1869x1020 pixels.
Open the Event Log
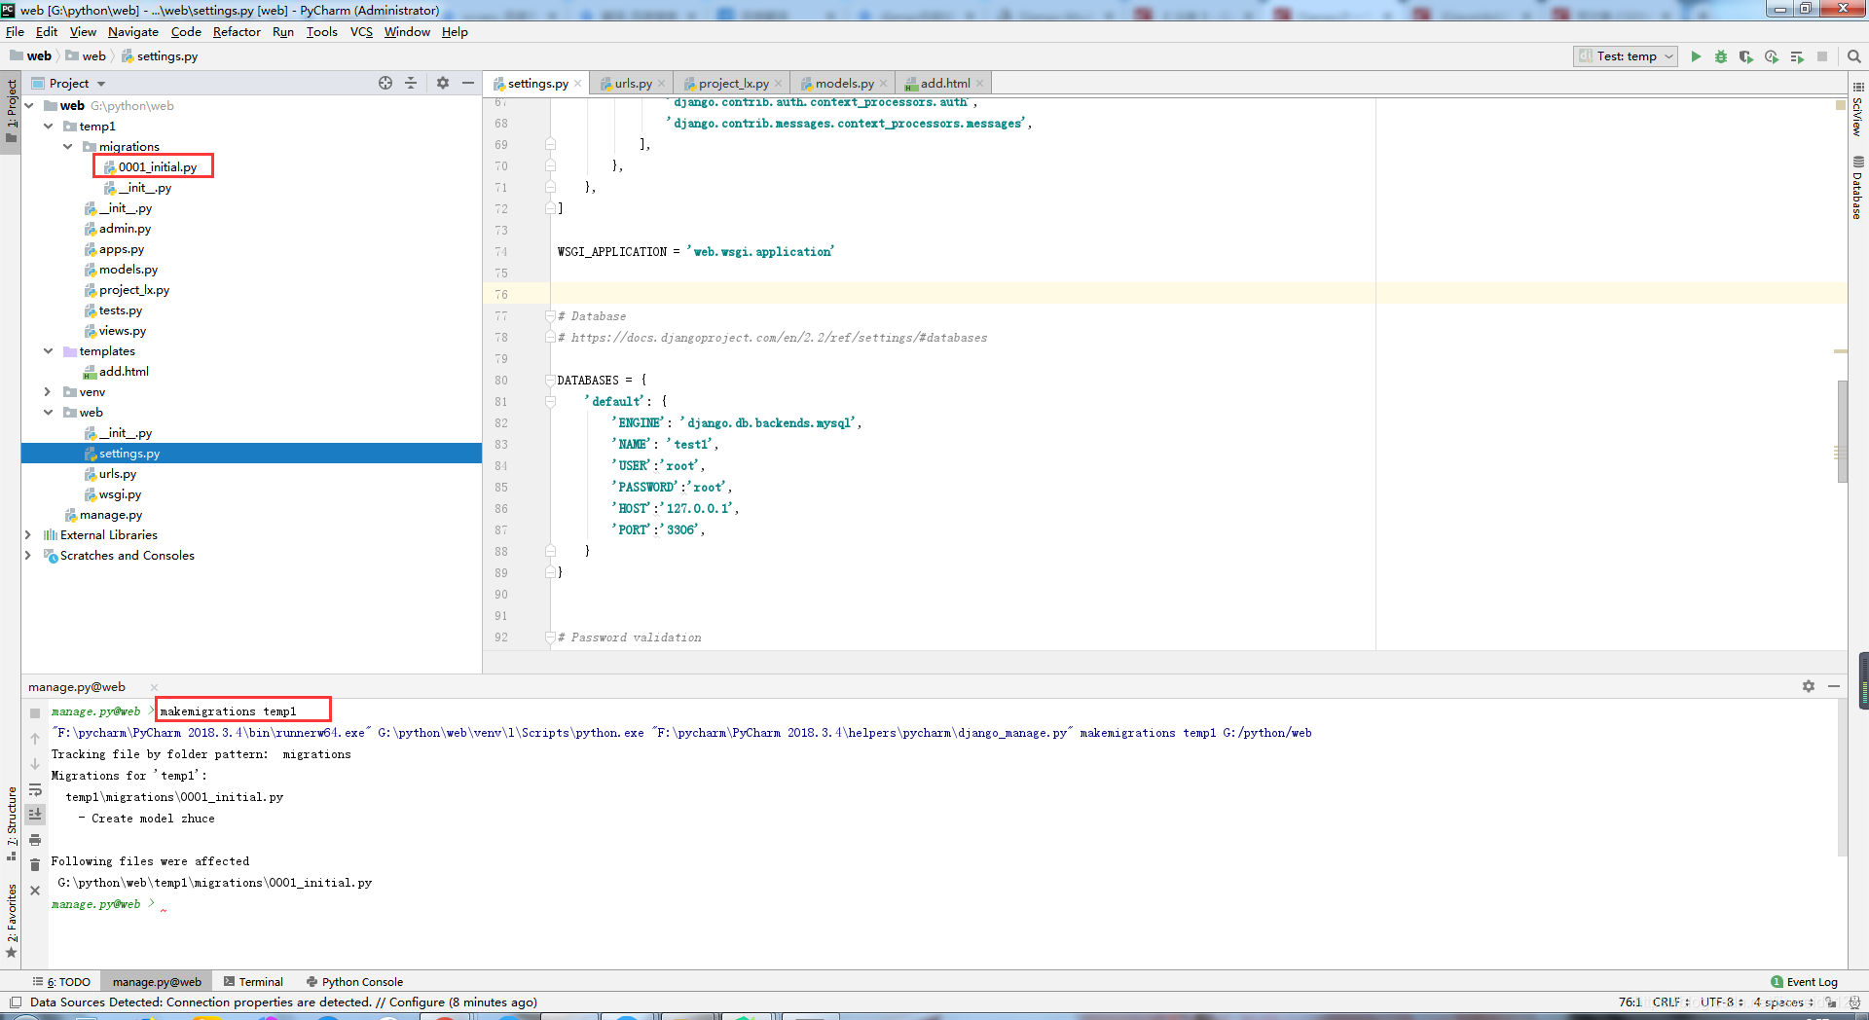1804,982
